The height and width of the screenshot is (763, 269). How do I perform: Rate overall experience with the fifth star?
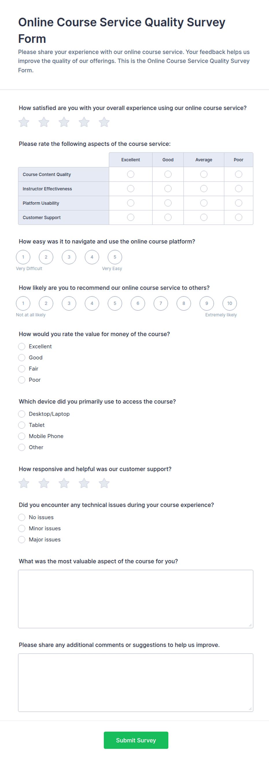pyautogui.click(x=104, y=122)
